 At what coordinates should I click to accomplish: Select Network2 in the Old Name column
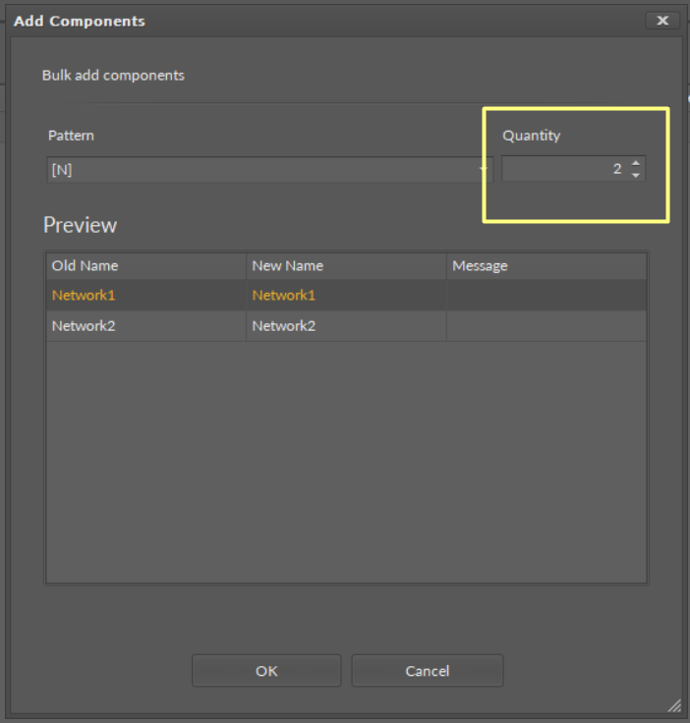84,326
